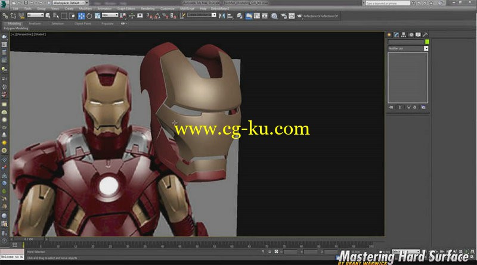
Task: Open the Modify command panel tab
Action: [x=397, y=35]
